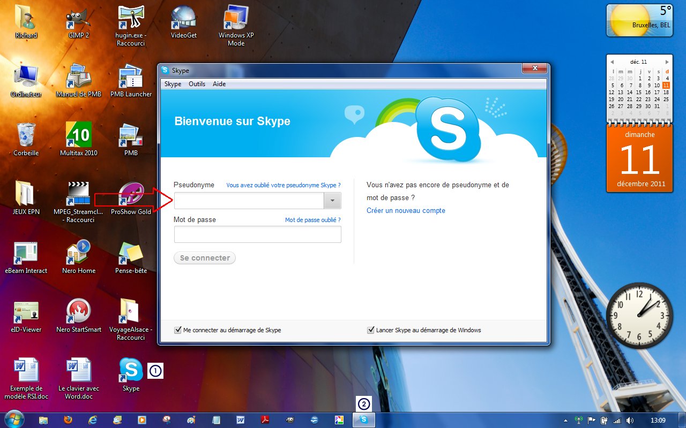Open the GIMP 2 desktop icon
Screen dimensions: 686x428
point(79,22)
